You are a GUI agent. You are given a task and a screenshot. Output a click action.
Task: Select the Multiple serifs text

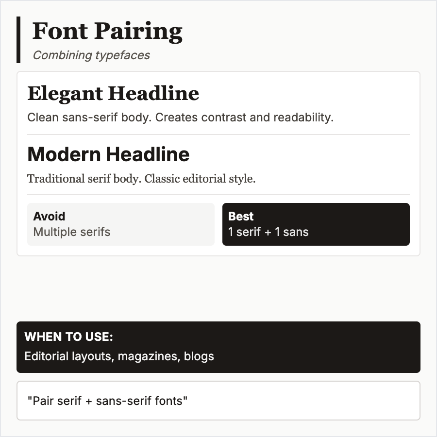(x=72, y=232)
